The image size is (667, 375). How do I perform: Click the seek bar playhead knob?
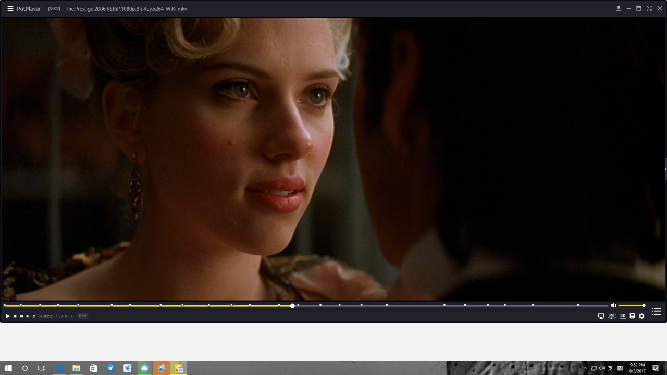(x=292, y=306)
